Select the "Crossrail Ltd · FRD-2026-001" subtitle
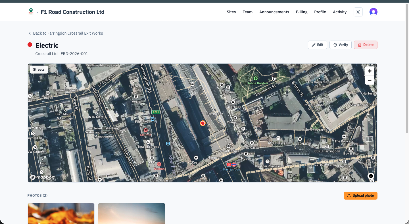The width and height of the screenshot is (409, 224). [x=62, y=54]
